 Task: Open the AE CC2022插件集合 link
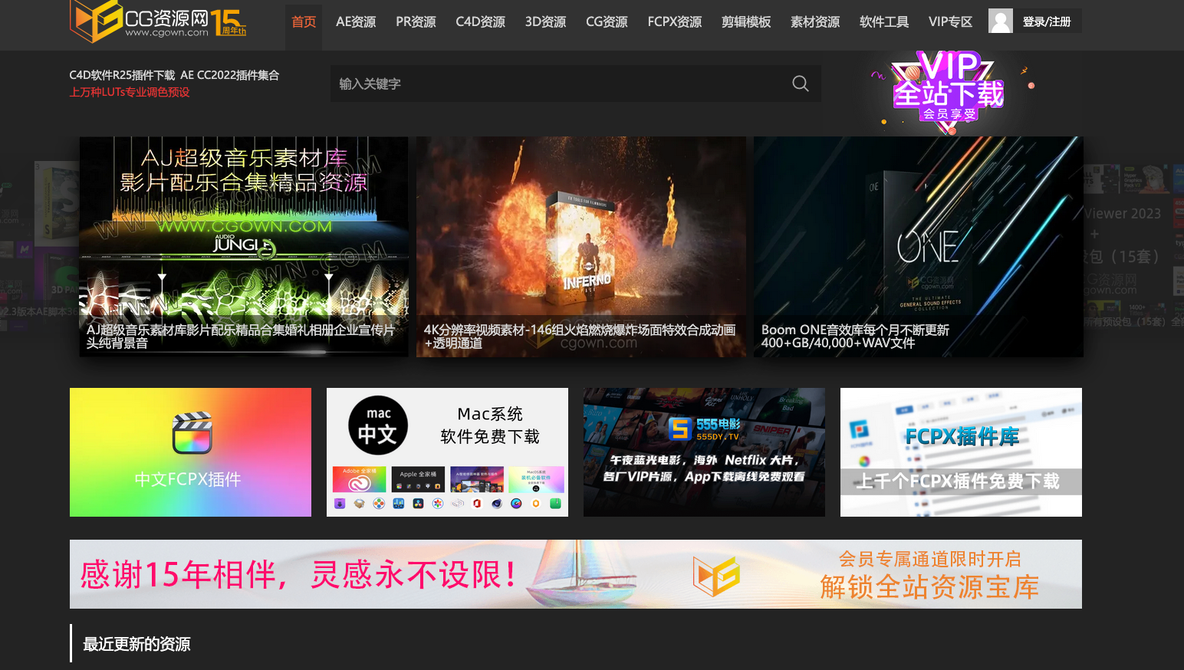230,75
